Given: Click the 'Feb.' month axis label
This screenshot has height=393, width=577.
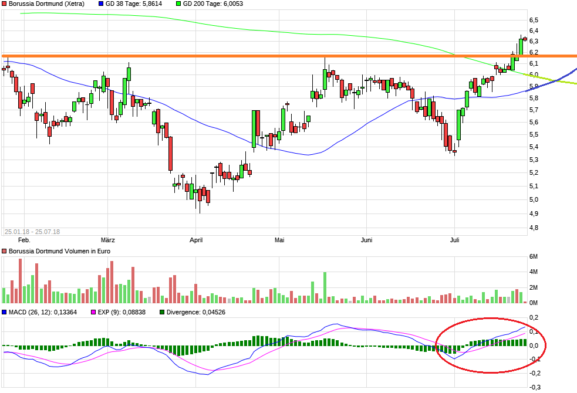Looking at the screenshot, I should (24, 240).
